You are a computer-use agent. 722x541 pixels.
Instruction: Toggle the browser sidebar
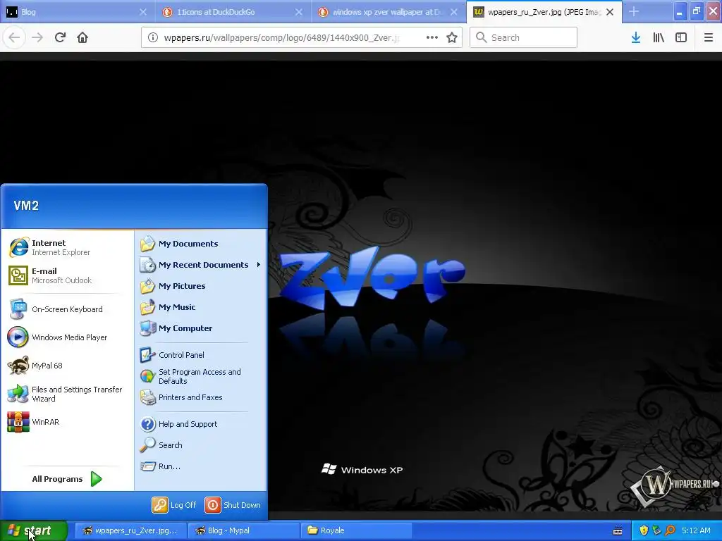pyautogui.click(x=681, y=38)
